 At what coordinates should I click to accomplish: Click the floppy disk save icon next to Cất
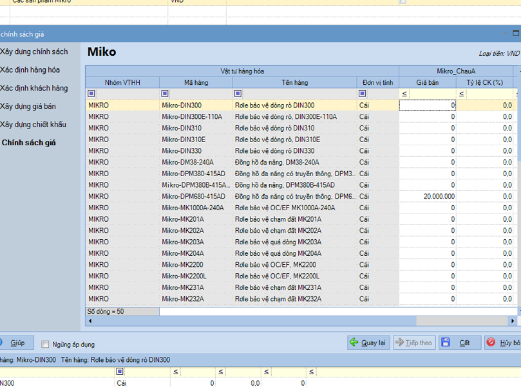click(446, 342)
